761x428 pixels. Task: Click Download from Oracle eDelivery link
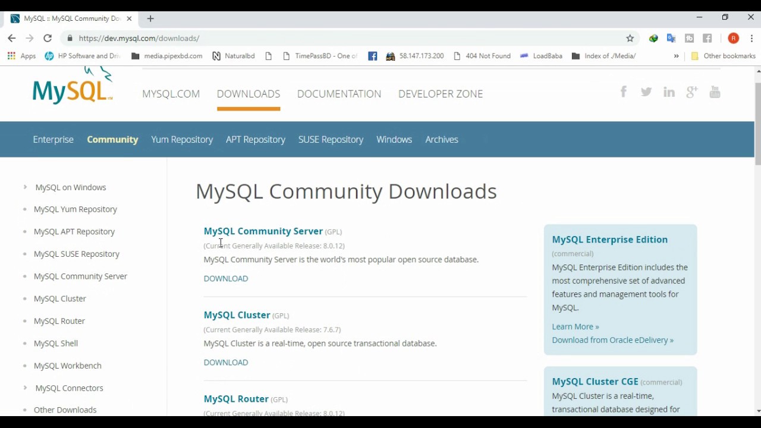point(613,340)
